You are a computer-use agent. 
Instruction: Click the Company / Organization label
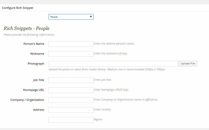(x=27, y=100)
